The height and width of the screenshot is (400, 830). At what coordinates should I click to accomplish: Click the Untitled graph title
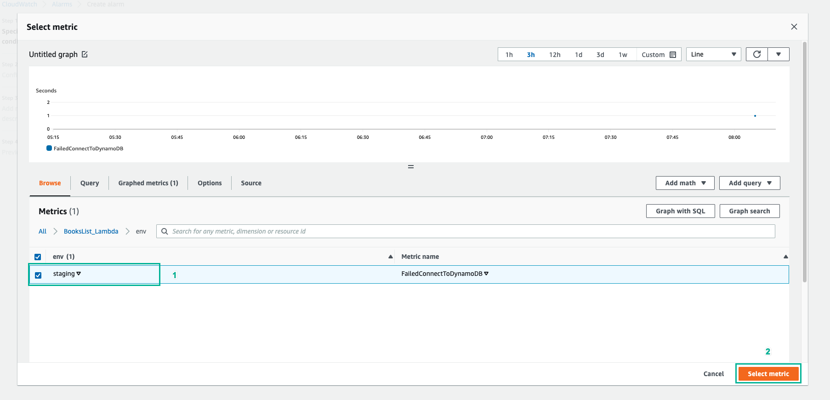click(53, 54)
